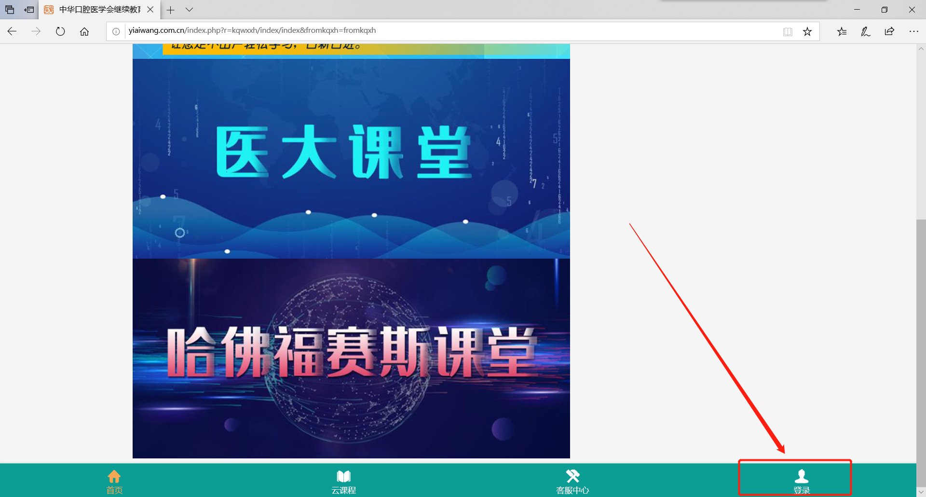Refresh the current page
926x497 pixels.
[x=60, y=31]
